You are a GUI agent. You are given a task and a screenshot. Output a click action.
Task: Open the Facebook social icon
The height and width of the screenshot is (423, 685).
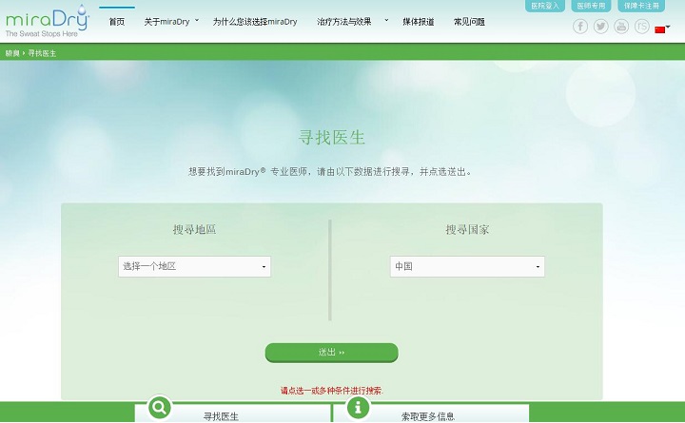pyautogui.click(x=580, y=27)
